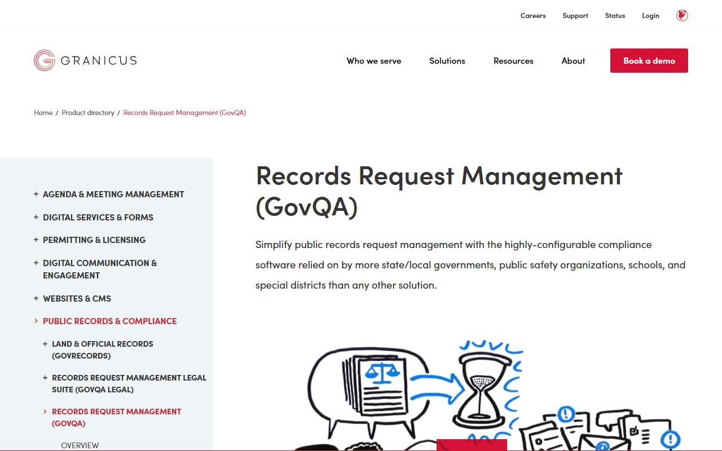The height and width of the screenshot is (451, 722).
Task: Collapse Public Records & Compliance chevron
Action: (36, 321)
